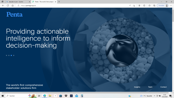
Task: Go back using the browser back arrow
Action: (3, 6)
